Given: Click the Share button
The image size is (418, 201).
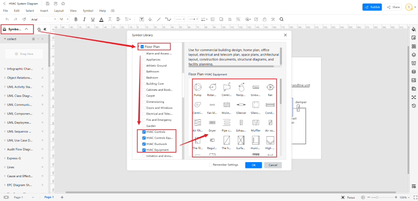Looking at the screenshot, I should tap(393, 7).
